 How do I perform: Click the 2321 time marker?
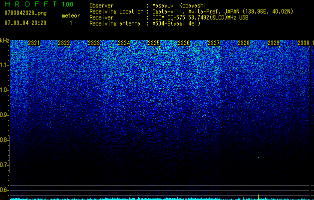point(34,43)
